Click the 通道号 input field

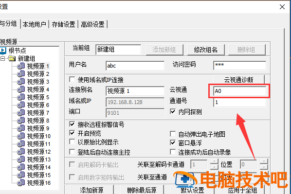[x=240, y=102]
